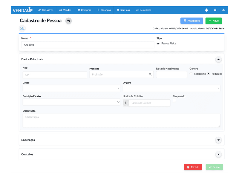239x179 pixels.
Task: Click the red Excluir button
Action: click(193, 167)
